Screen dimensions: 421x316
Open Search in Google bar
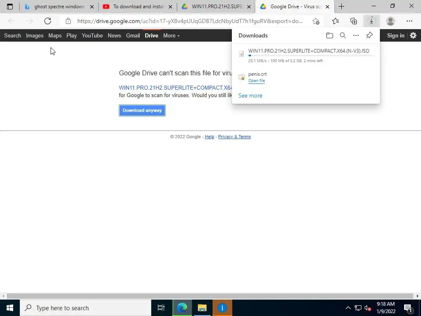pyautogui.click(x=12, y=35)
